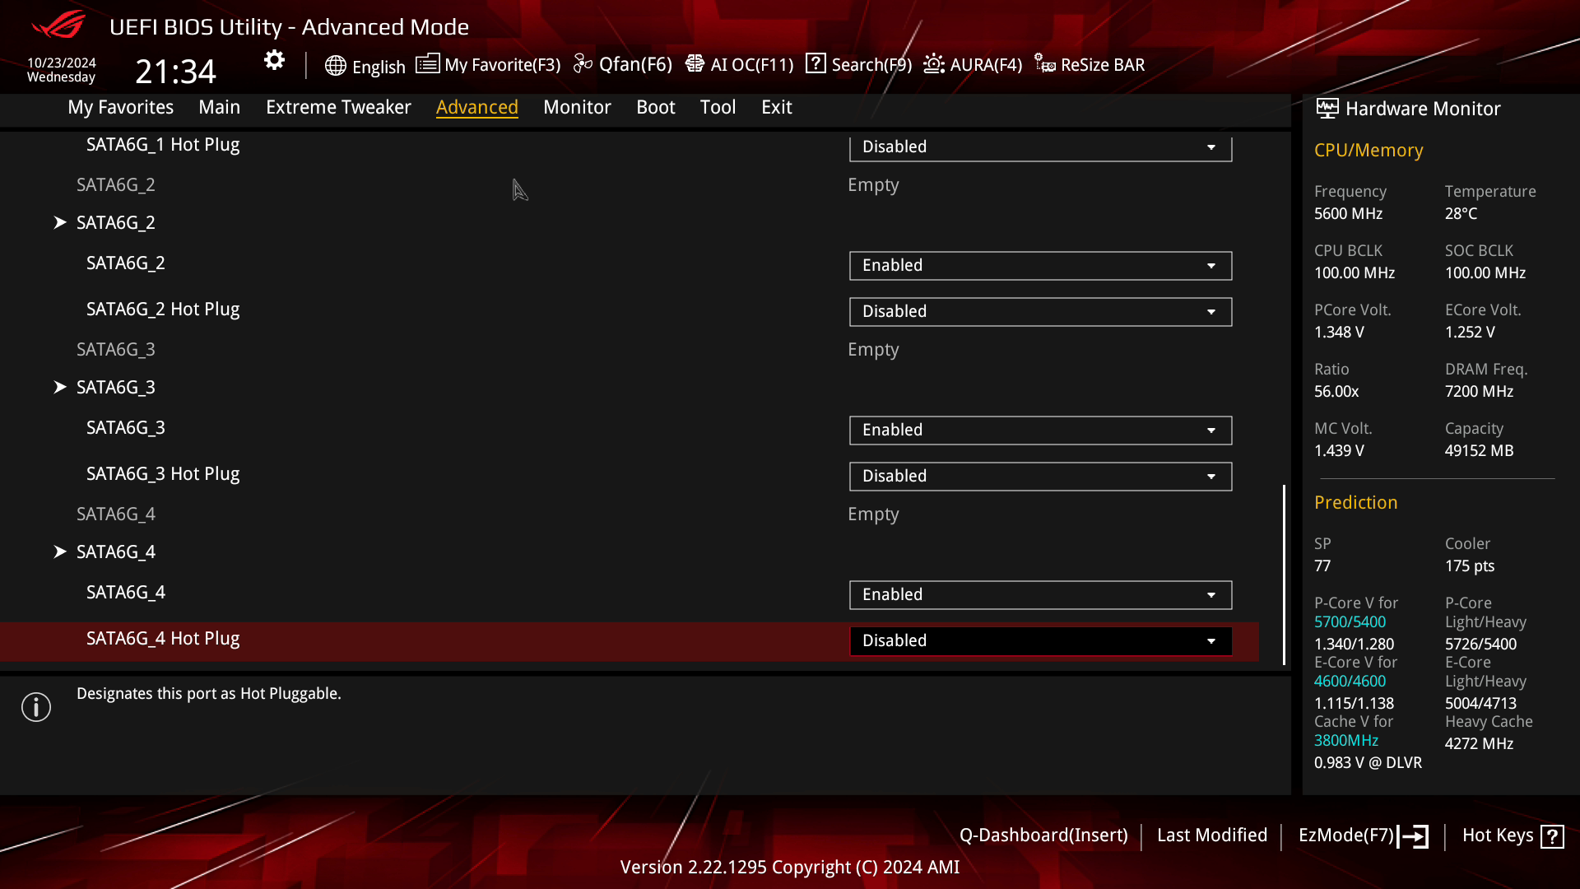The height and width of the screenshot is (889, 1580).
Task: Expand SATA6G_4 port settings
Action: [60, 552]
